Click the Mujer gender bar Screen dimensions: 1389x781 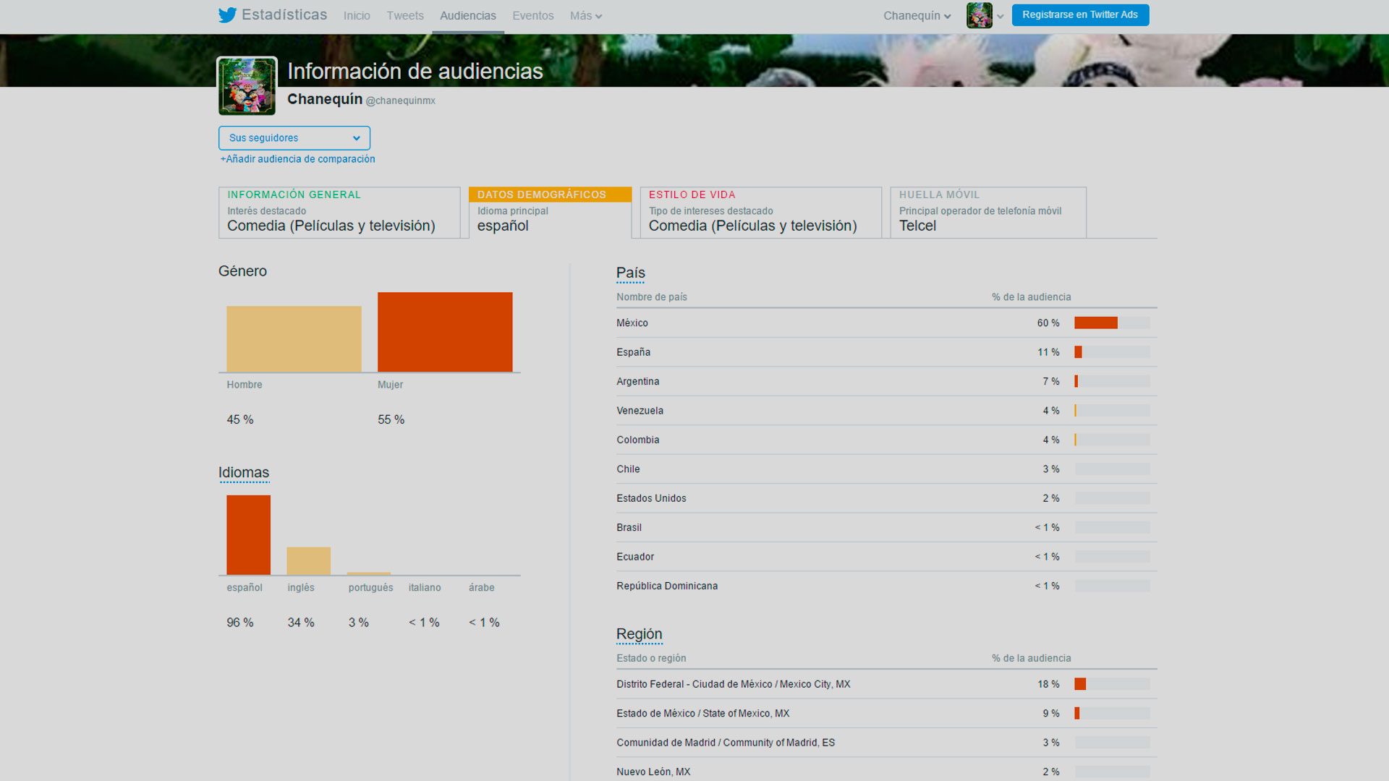445,332
